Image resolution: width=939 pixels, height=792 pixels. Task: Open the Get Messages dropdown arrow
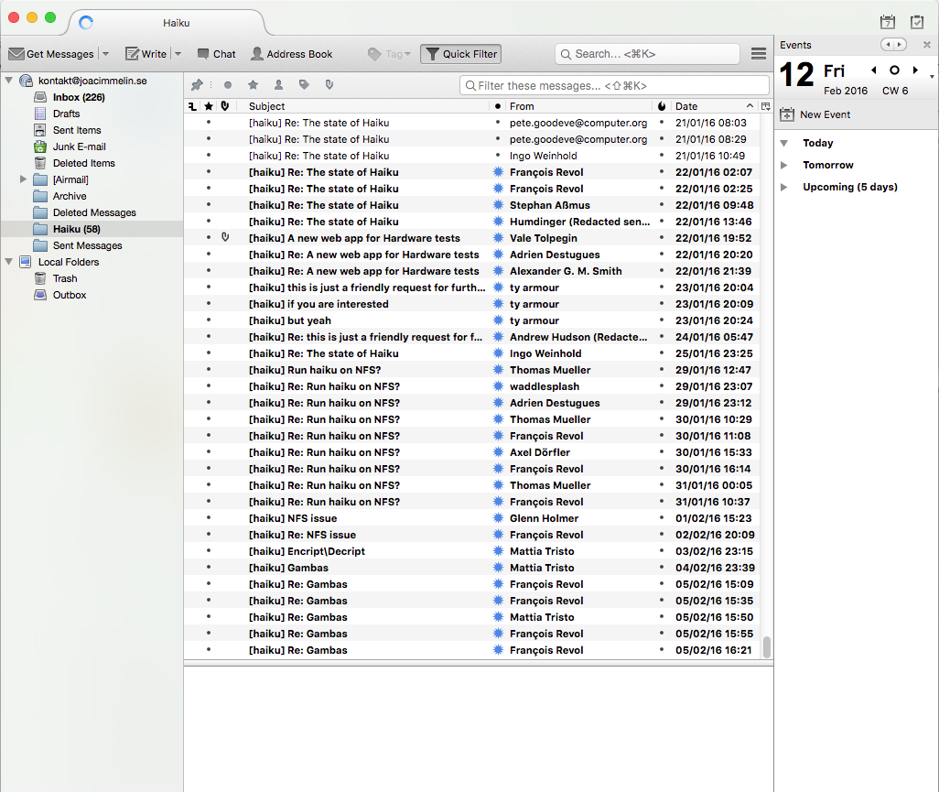106,54
